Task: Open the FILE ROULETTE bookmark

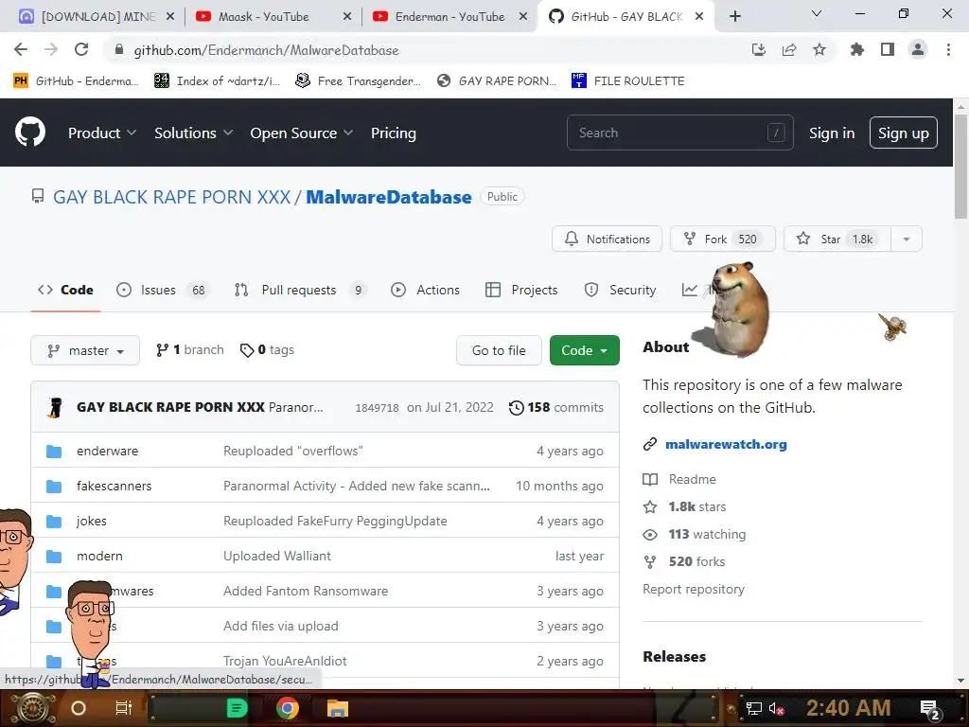Action: point(628,81)
